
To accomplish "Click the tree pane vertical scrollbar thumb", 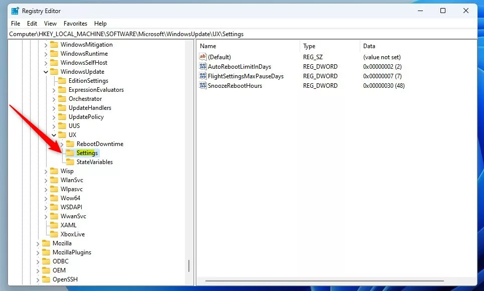I will pyautogui.click(x=189, y=265).
